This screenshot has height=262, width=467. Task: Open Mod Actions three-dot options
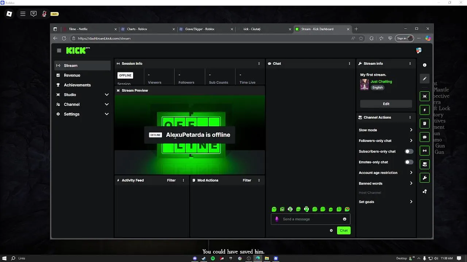click(259, 180)
